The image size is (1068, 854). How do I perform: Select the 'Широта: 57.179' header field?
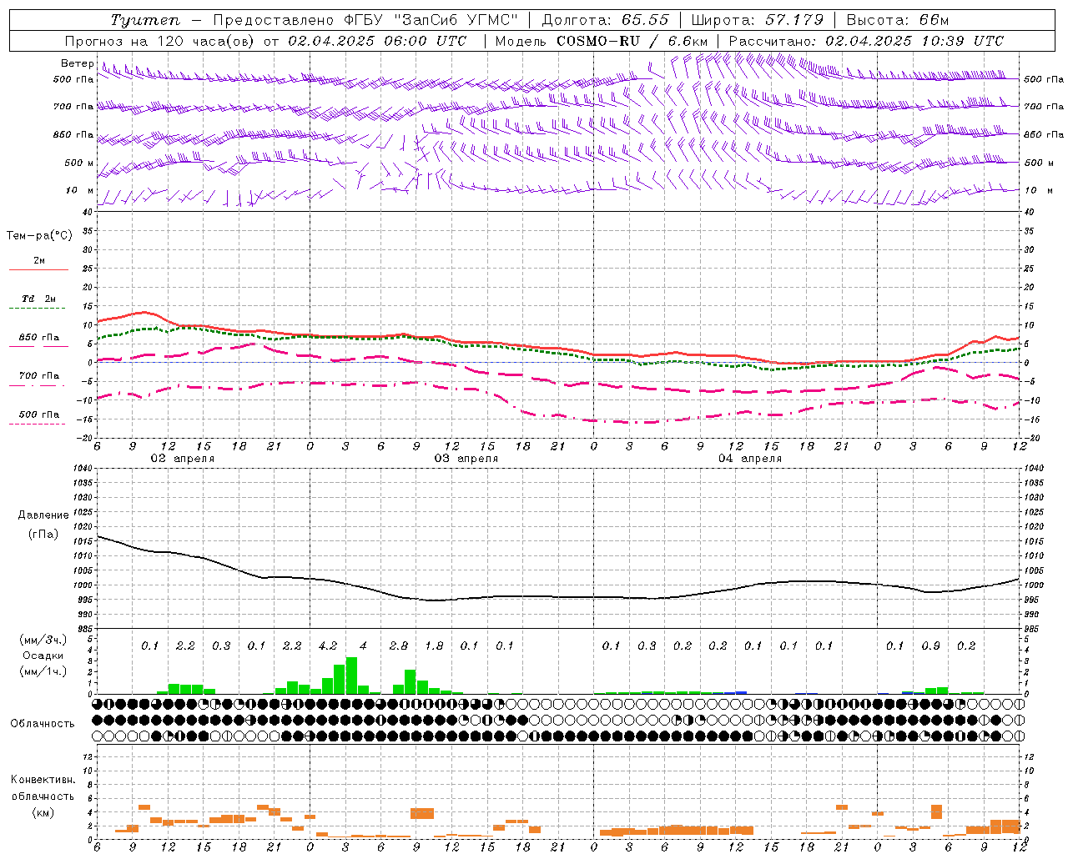(x=758, y=20)
